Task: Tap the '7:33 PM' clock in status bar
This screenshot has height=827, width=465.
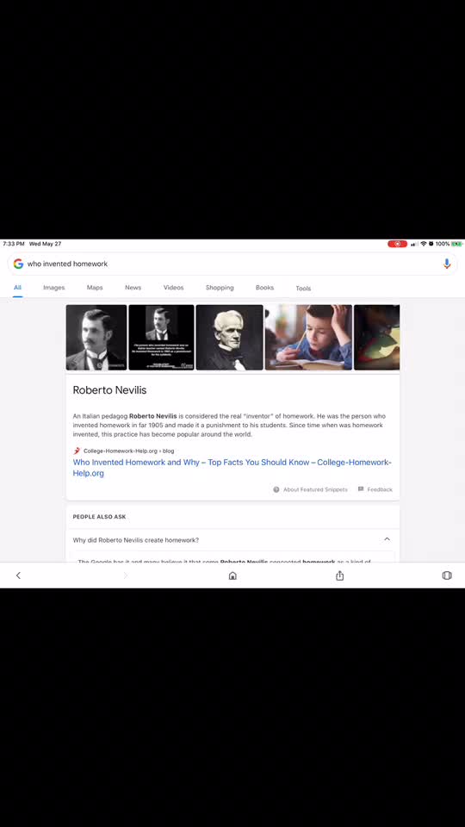Action: click(x=14, y=244)
